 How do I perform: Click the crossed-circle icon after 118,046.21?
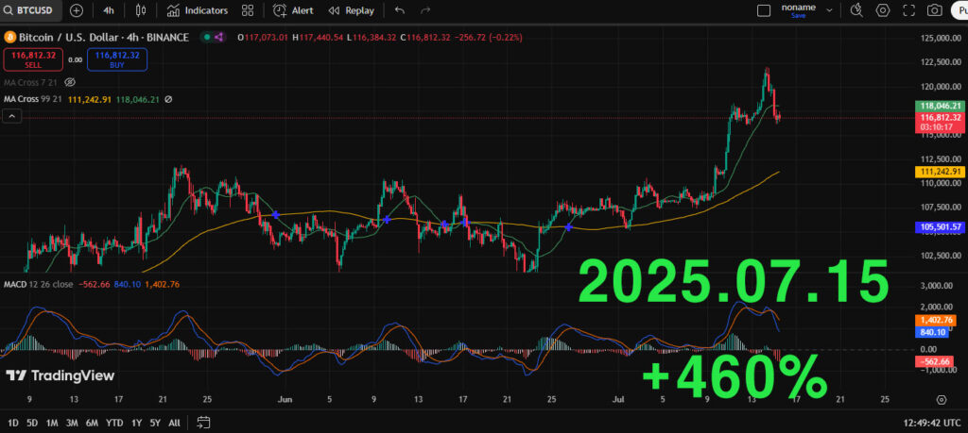click(168, 99)
